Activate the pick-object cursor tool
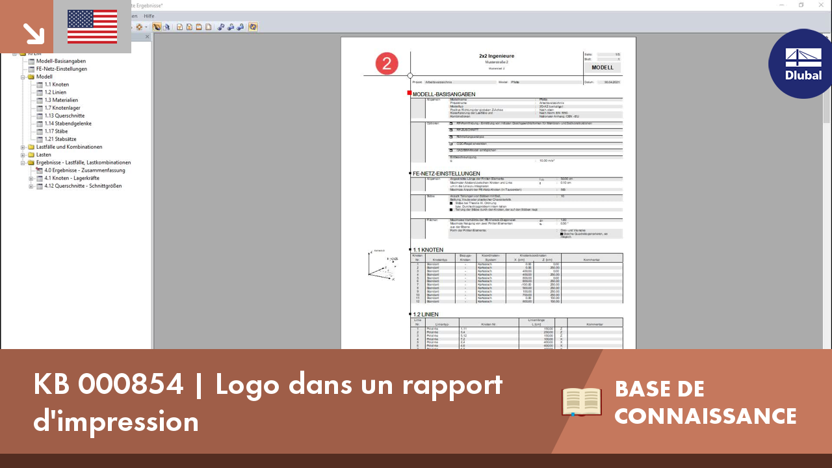The image size is (832, 468). click(x=167, y=27)
